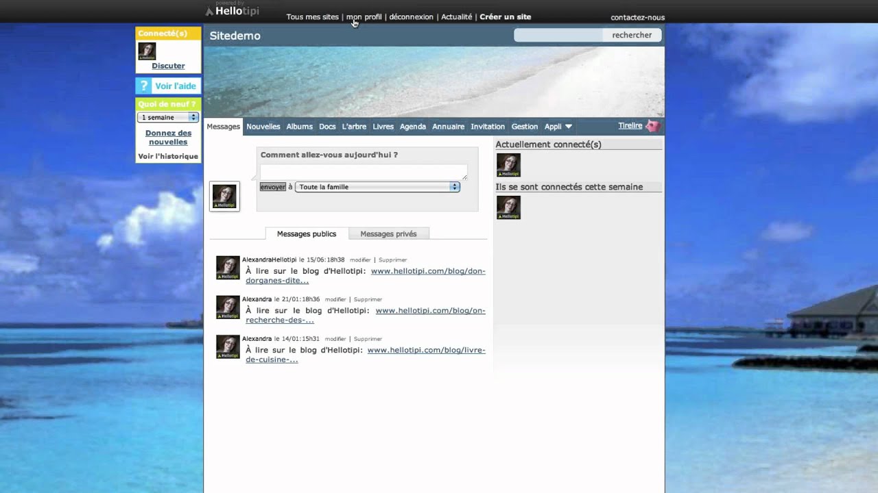
Task: Click the envoyer button
Action: [273, 187]
